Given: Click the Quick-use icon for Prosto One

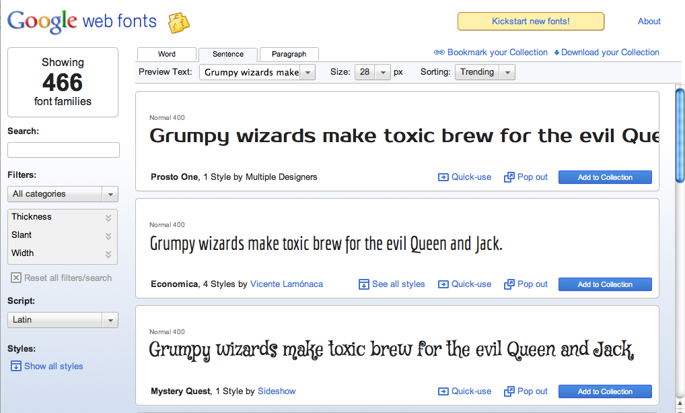Looking at the screenshot, I should click(443, 177).
